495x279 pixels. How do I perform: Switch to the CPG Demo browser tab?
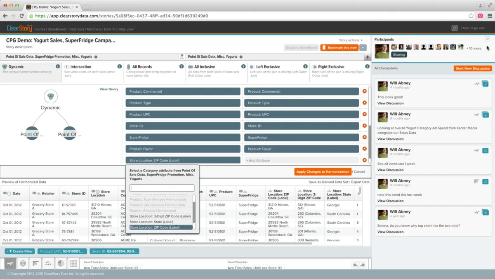click(x=51, y=7)
